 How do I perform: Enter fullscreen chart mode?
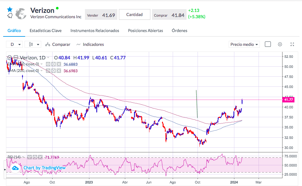coord(292,44)
